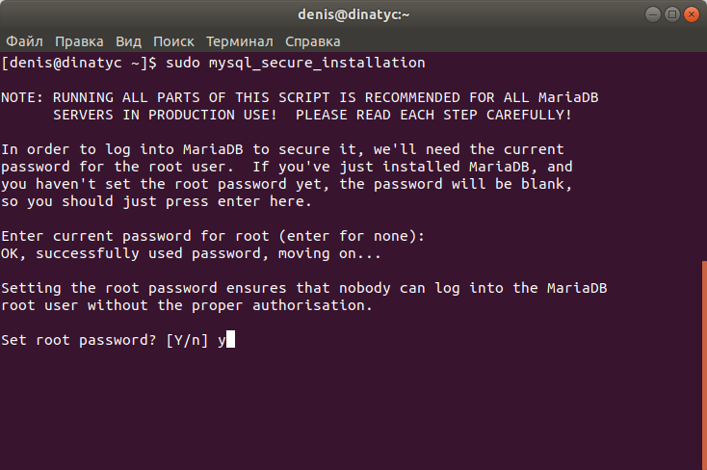Open the Поиск menu
The height and width of the screenshot is (470, 707).
pos(173,41)
